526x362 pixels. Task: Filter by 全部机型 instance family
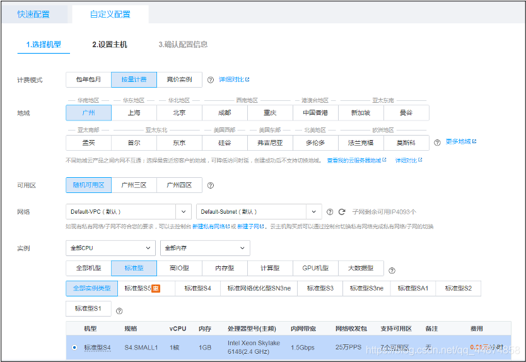[88, 268]
